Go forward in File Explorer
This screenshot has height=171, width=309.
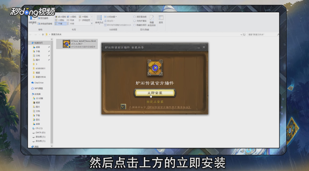[35, 35]
